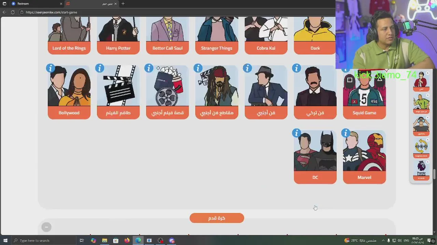Click the Windows search box
The image size is (437, 245).
click(43, 241)
